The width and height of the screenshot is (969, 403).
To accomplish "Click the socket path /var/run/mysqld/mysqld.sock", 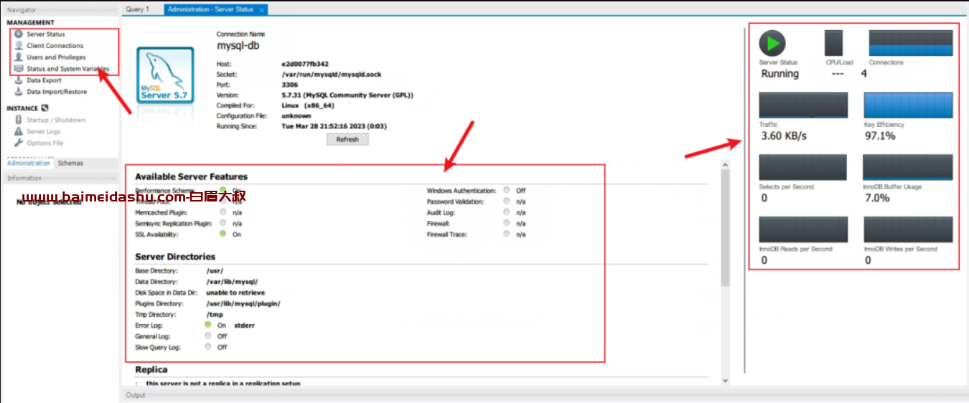I will 331,74.
